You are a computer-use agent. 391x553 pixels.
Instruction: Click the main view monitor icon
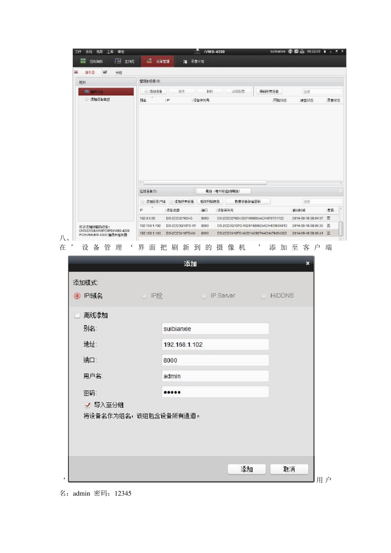(118, 61)
